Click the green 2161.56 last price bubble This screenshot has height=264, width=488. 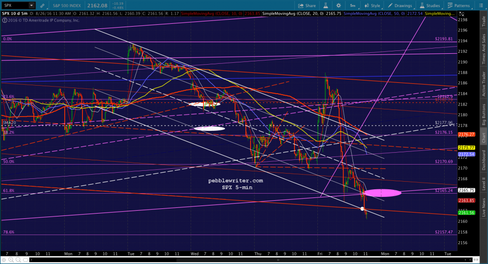467,213
